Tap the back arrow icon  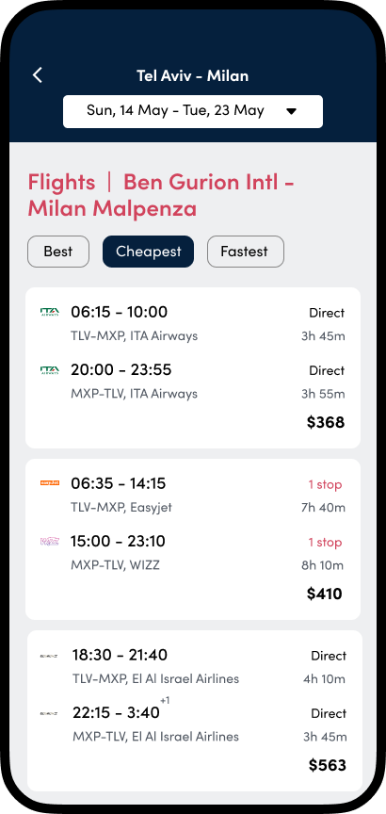[38, 75]
